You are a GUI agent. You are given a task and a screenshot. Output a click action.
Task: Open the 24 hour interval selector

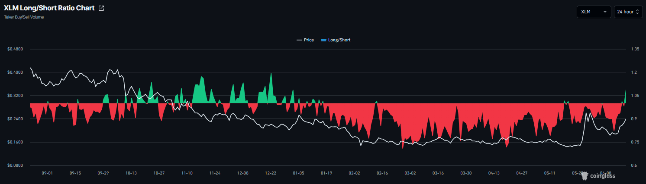point(628,12)
